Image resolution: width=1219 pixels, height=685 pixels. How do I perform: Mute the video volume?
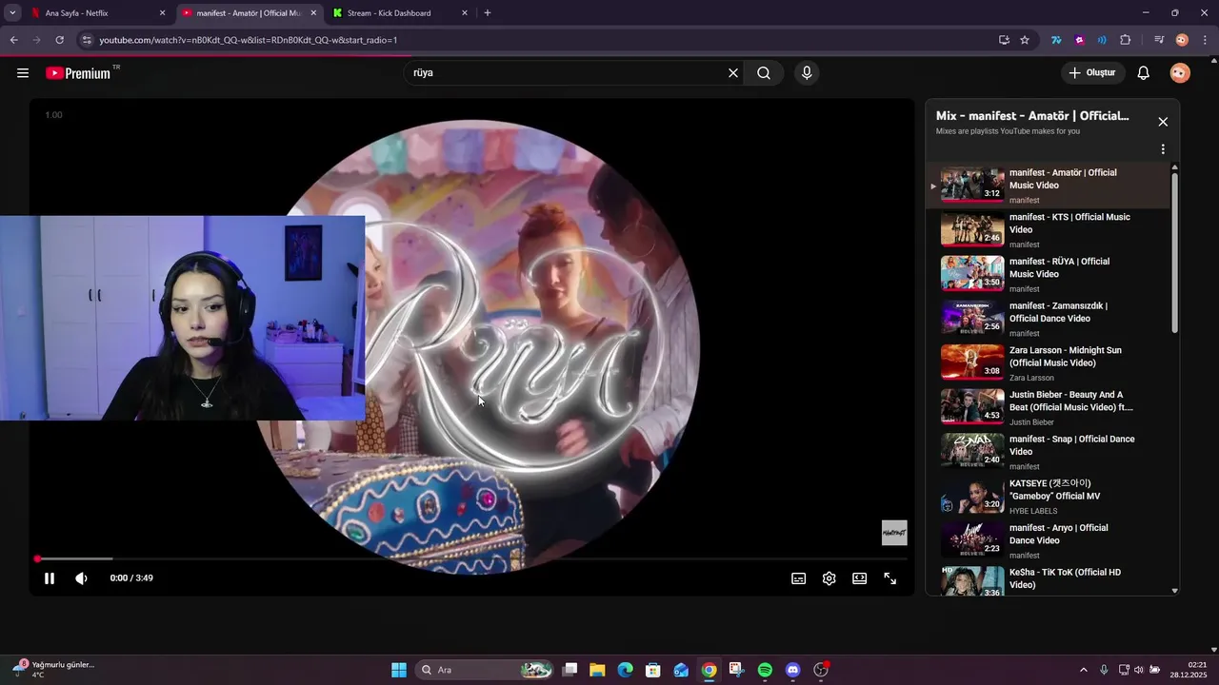pyautogui.click(x=81, y=578)
